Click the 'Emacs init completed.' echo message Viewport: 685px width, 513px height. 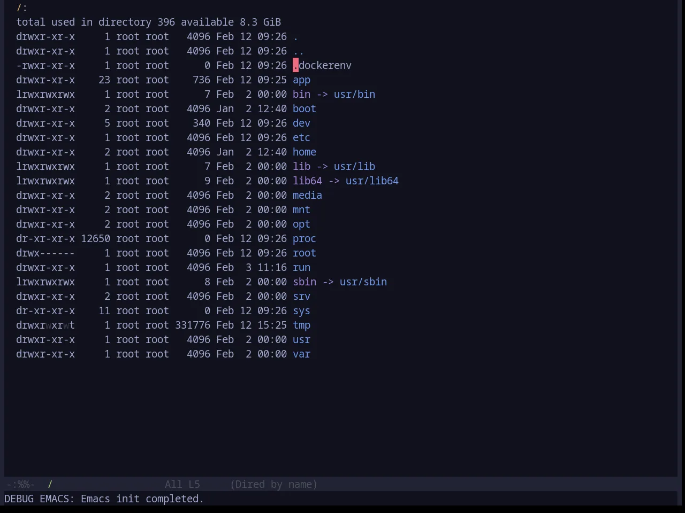point(142,499)
